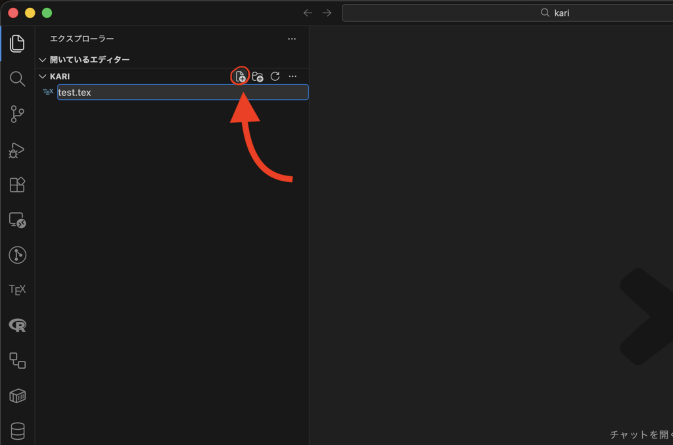Viewport: 673px width, 445px height.
Task: Expand the 開いているエディター section
Action: 43,60
